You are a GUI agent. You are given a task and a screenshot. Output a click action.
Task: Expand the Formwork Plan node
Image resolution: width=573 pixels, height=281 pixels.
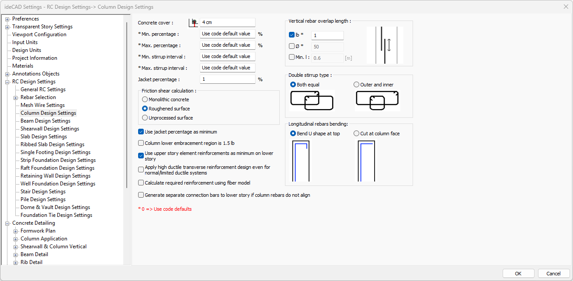click(x=16, y=231)
